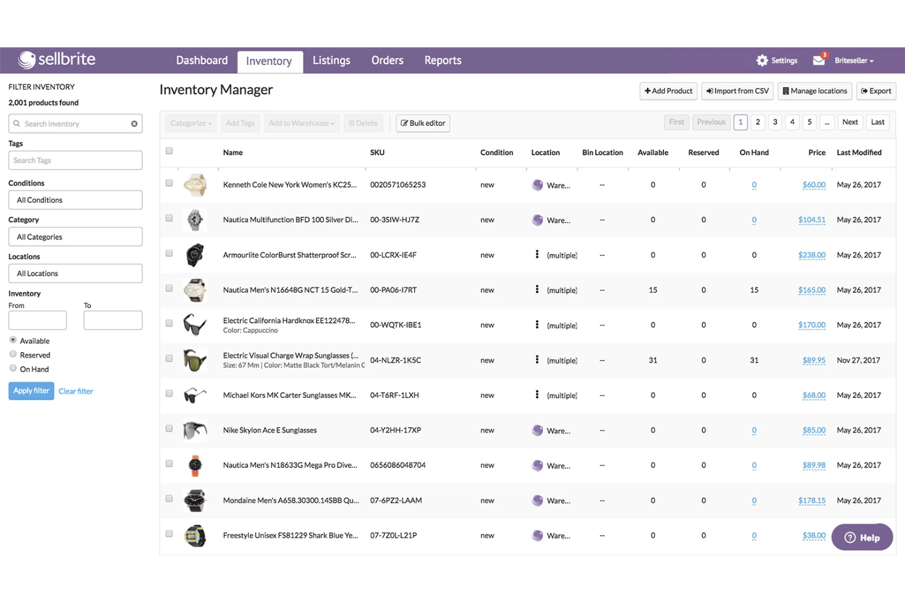905x603 pixels.
Task: Edit the $60.00 price link
Action: pos(814,185)
